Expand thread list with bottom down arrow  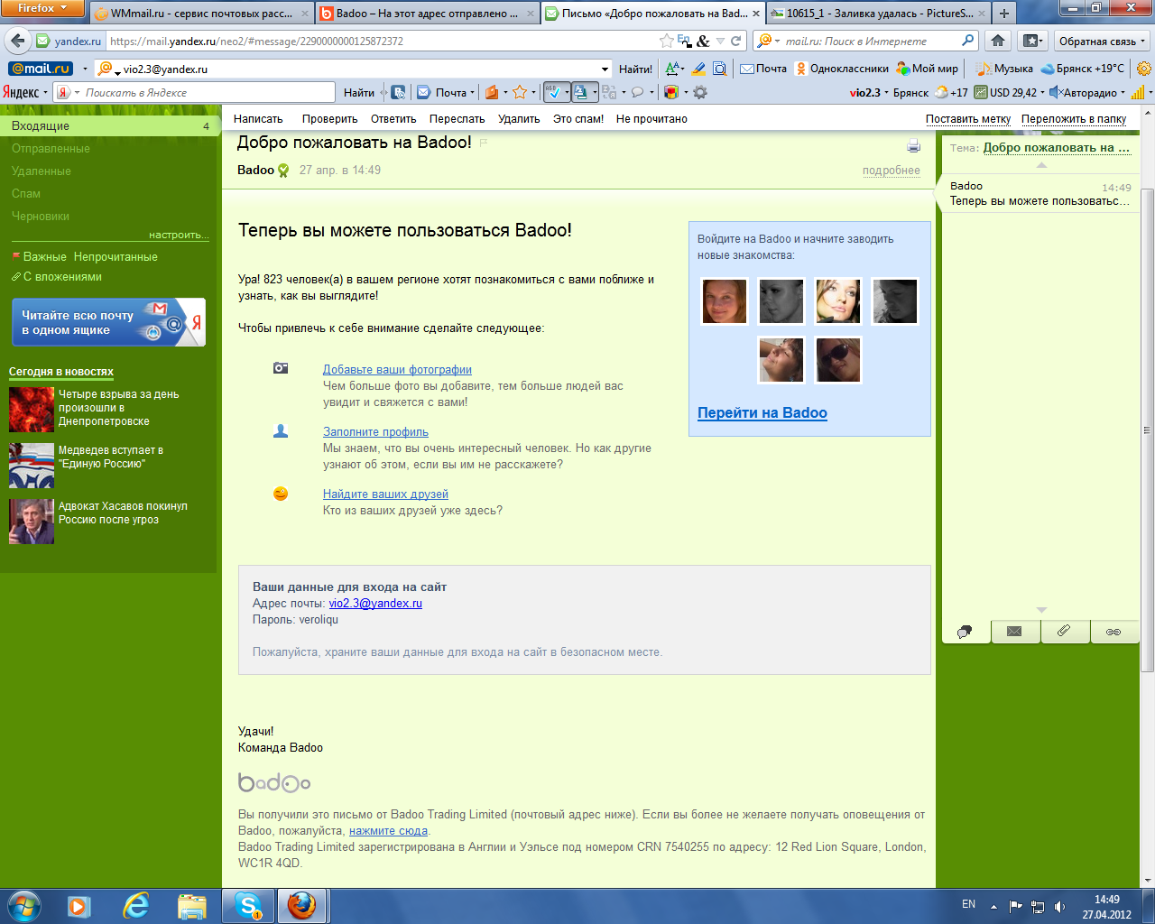point(1041,610)
